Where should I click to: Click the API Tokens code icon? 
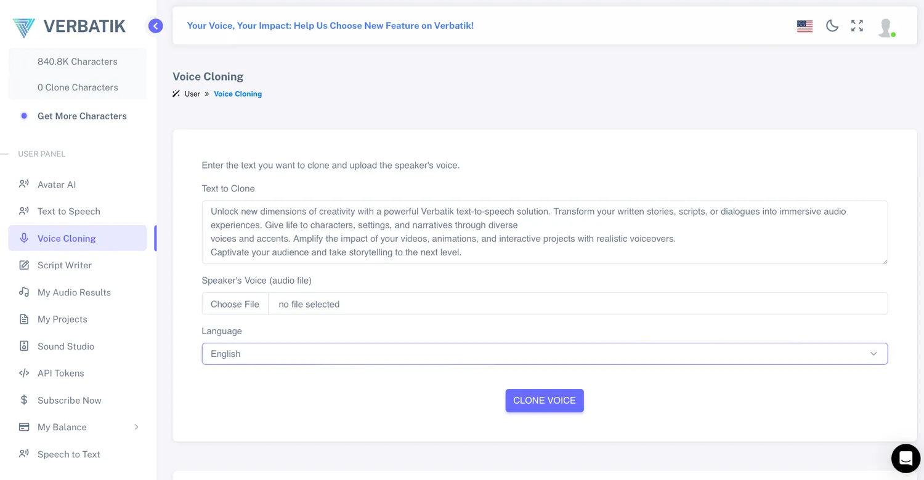(x=24, y=373)
